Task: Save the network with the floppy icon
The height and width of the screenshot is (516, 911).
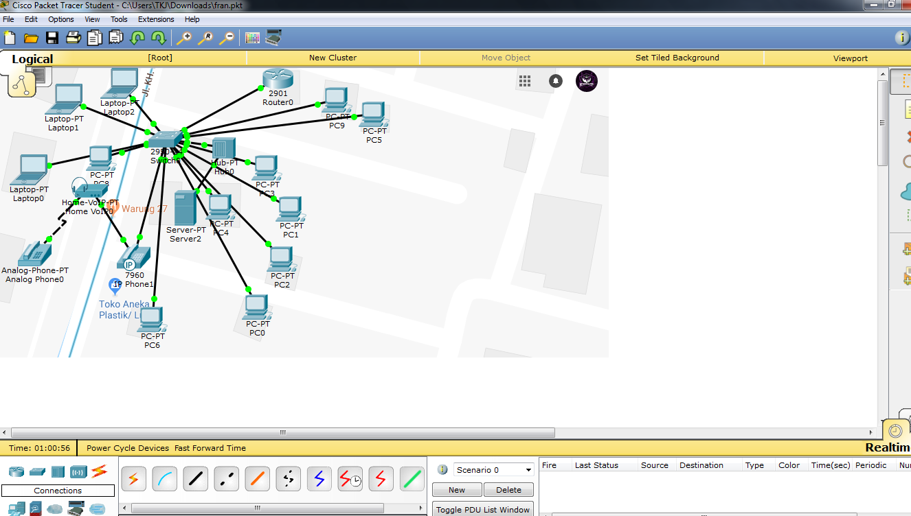Action: pos(52,38)
